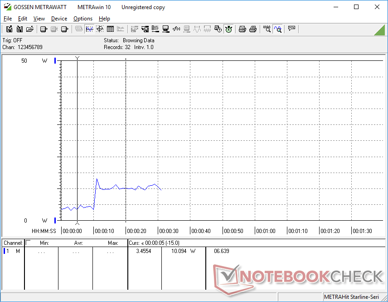Click the waveform search magnifier icon
The width and height of the screenshot is (388, 302).
[267, 29]
